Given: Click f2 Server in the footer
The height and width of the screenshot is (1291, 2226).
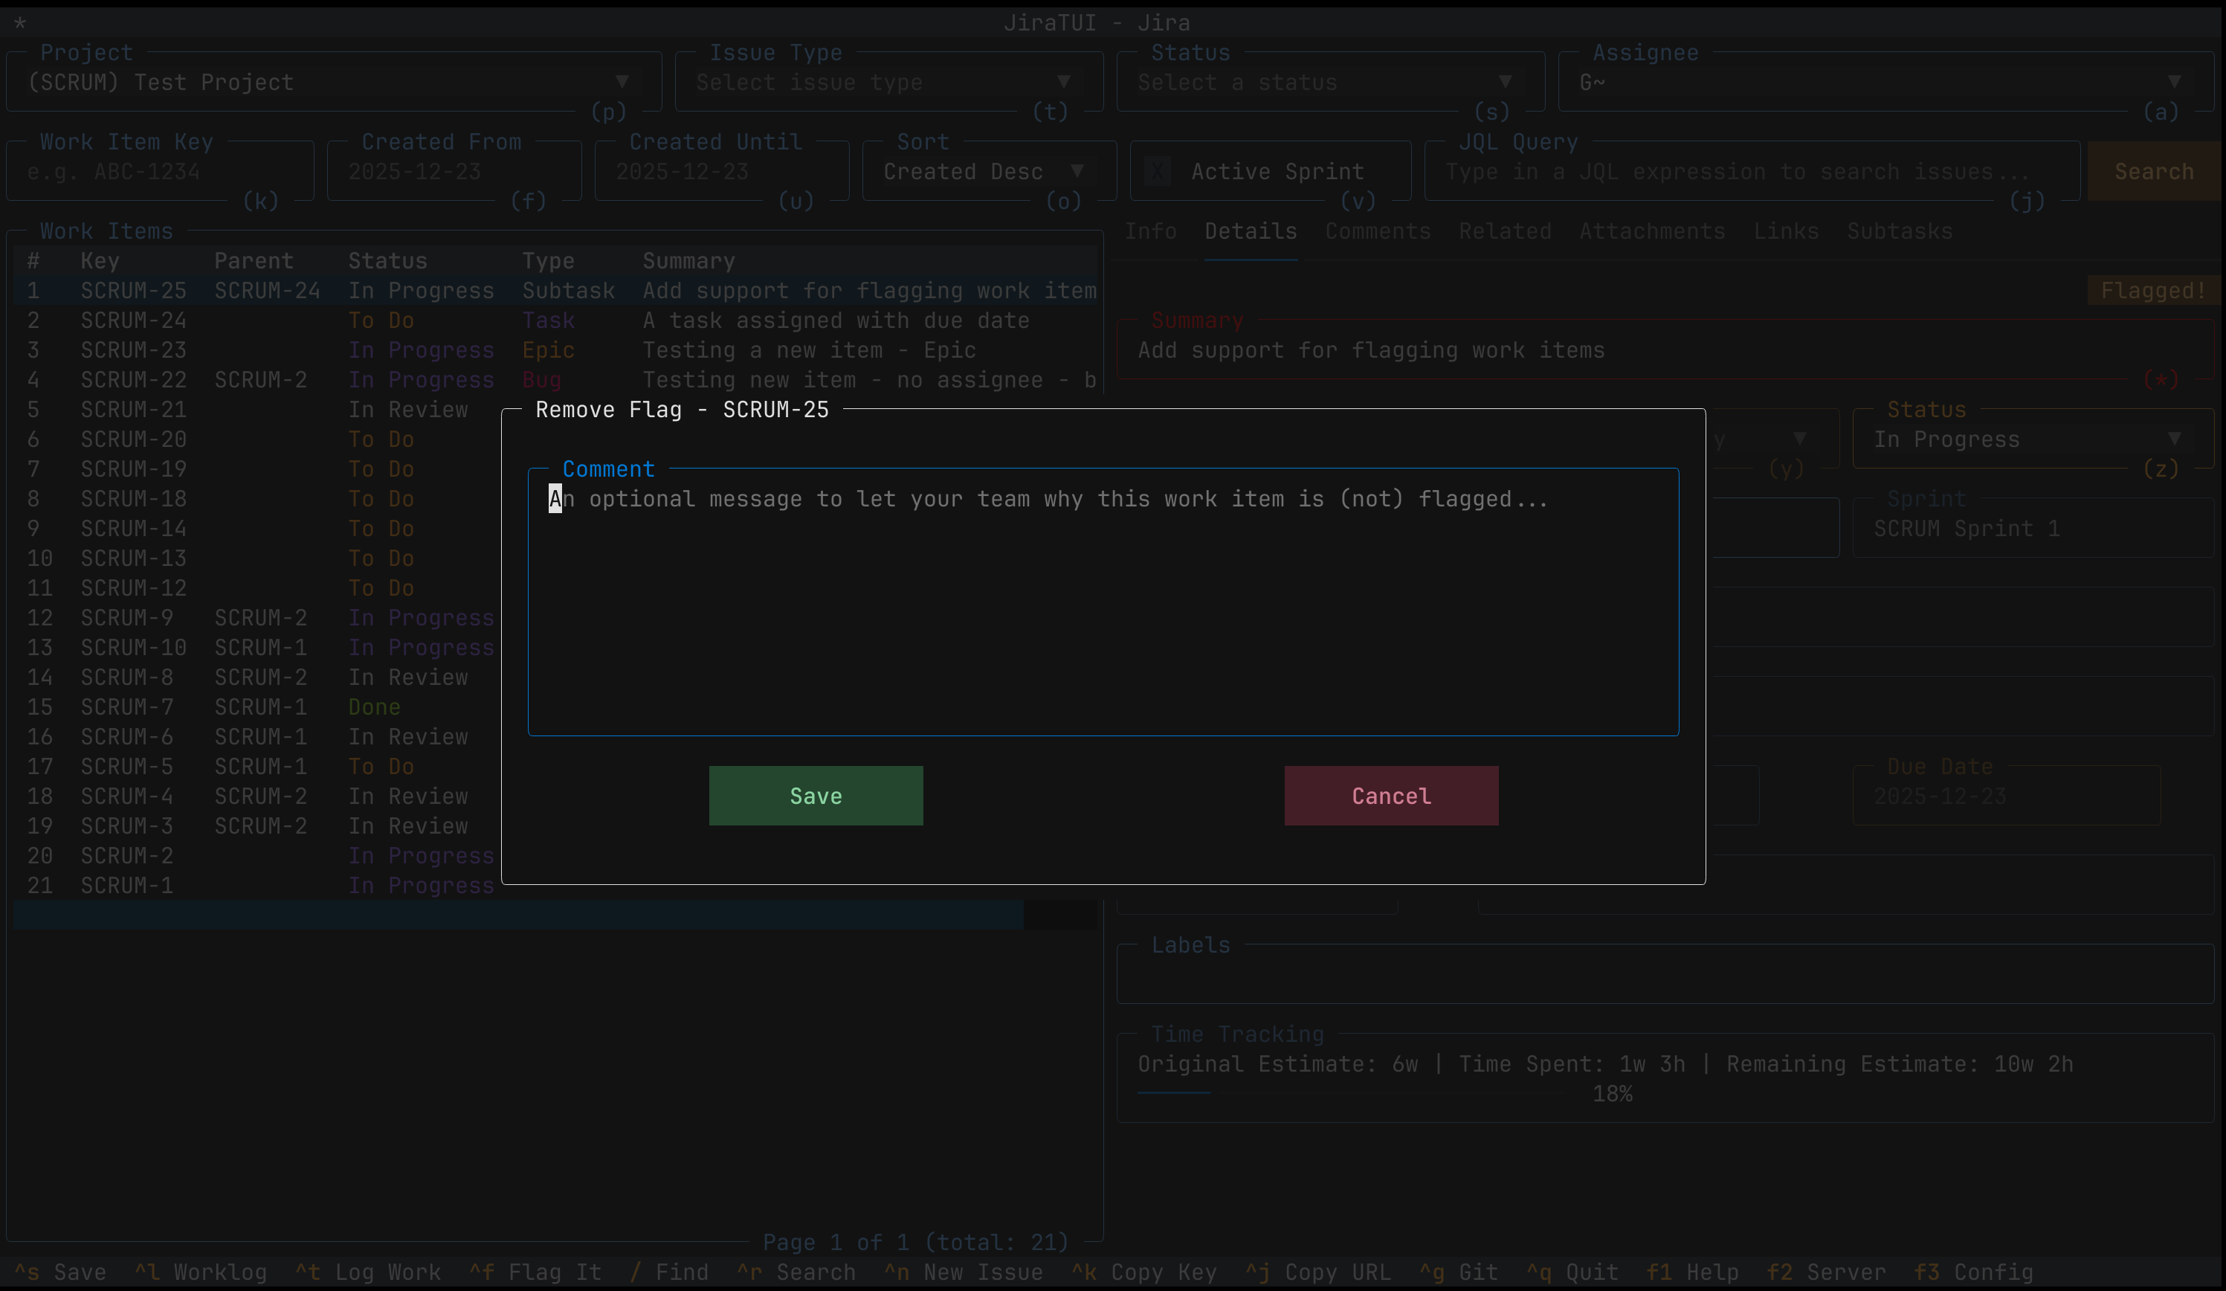Looking at the screenshot, I should (1826, 1272).
